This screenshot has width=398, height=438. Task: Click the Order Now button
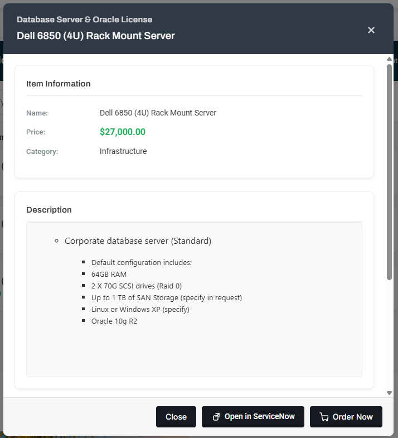point(346,416)
